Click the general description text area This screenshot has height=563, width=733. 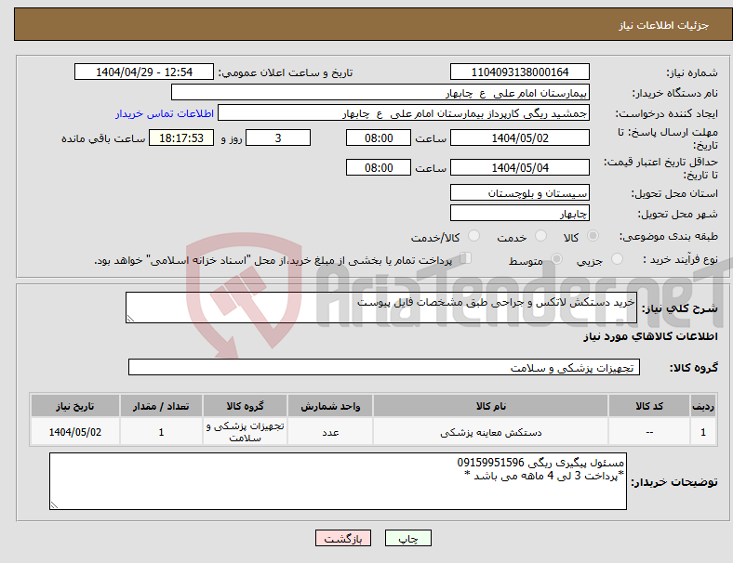tap(381, 308)
